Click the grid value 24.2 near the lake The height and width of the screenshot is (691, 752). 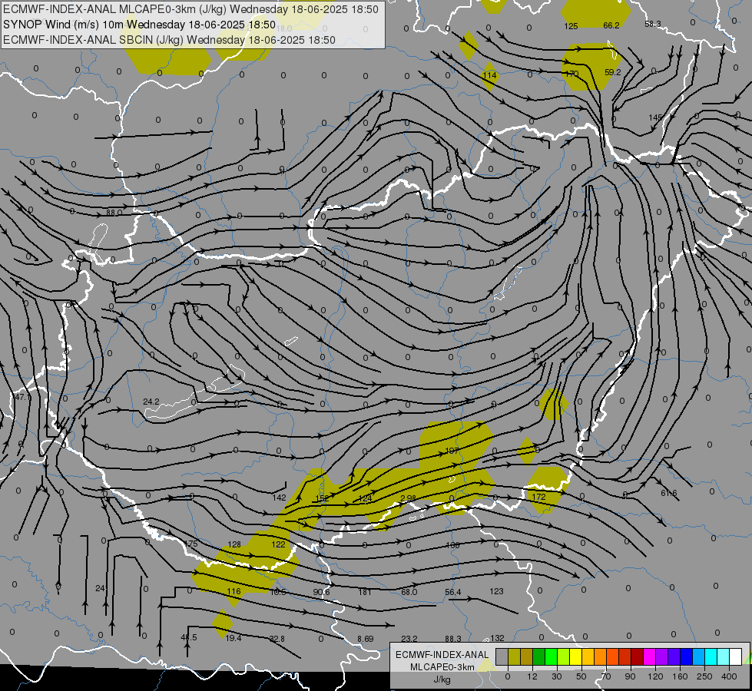151,402
